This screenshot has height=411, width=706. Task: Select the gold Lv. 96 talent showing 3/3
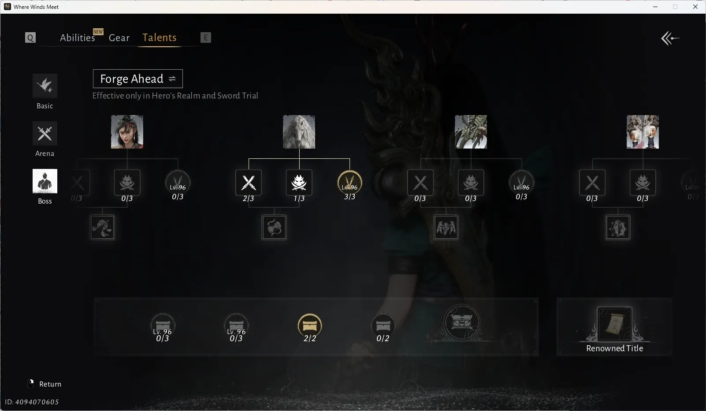(349, 183)
